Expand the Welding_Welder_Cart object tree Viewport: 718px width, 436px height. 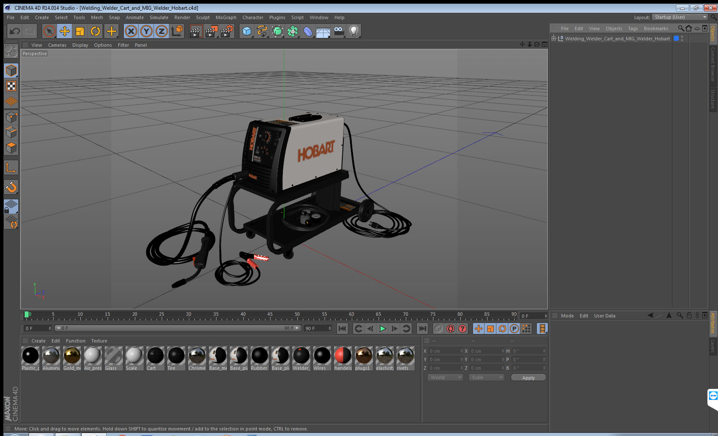[x=554, y=38]
